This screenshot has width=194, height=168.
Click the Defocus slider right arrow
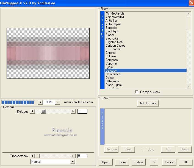[73, 111]
